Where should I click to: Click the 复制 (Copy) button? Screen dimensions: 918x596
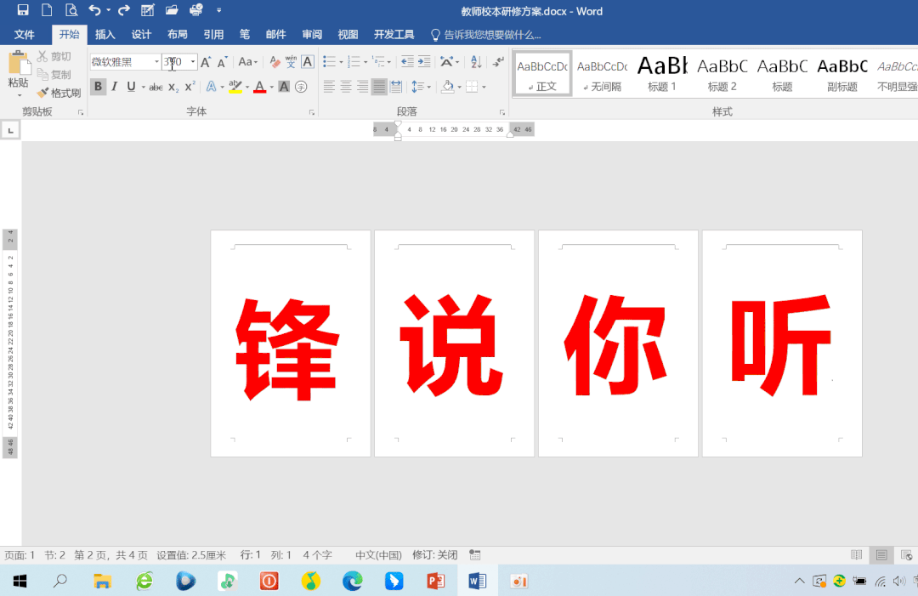[54, 74]
